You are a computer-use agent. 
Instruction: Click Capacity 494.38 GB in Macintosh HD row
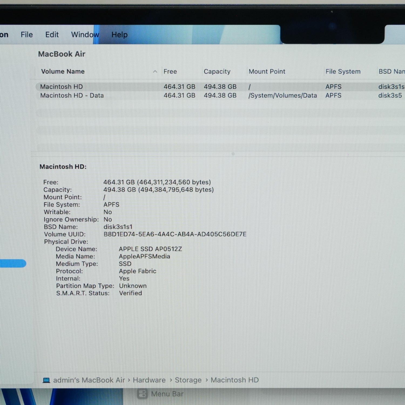click(x=220, y=87)
